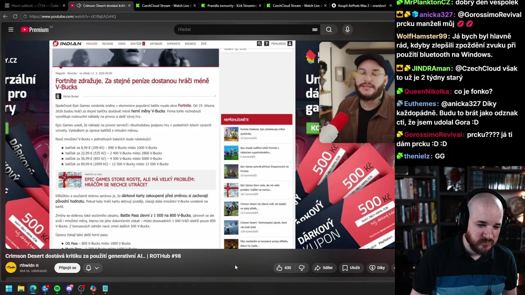Select KOMUNITA in INDIAN site menu
The image size is (525, 295).
coord(173,43)
